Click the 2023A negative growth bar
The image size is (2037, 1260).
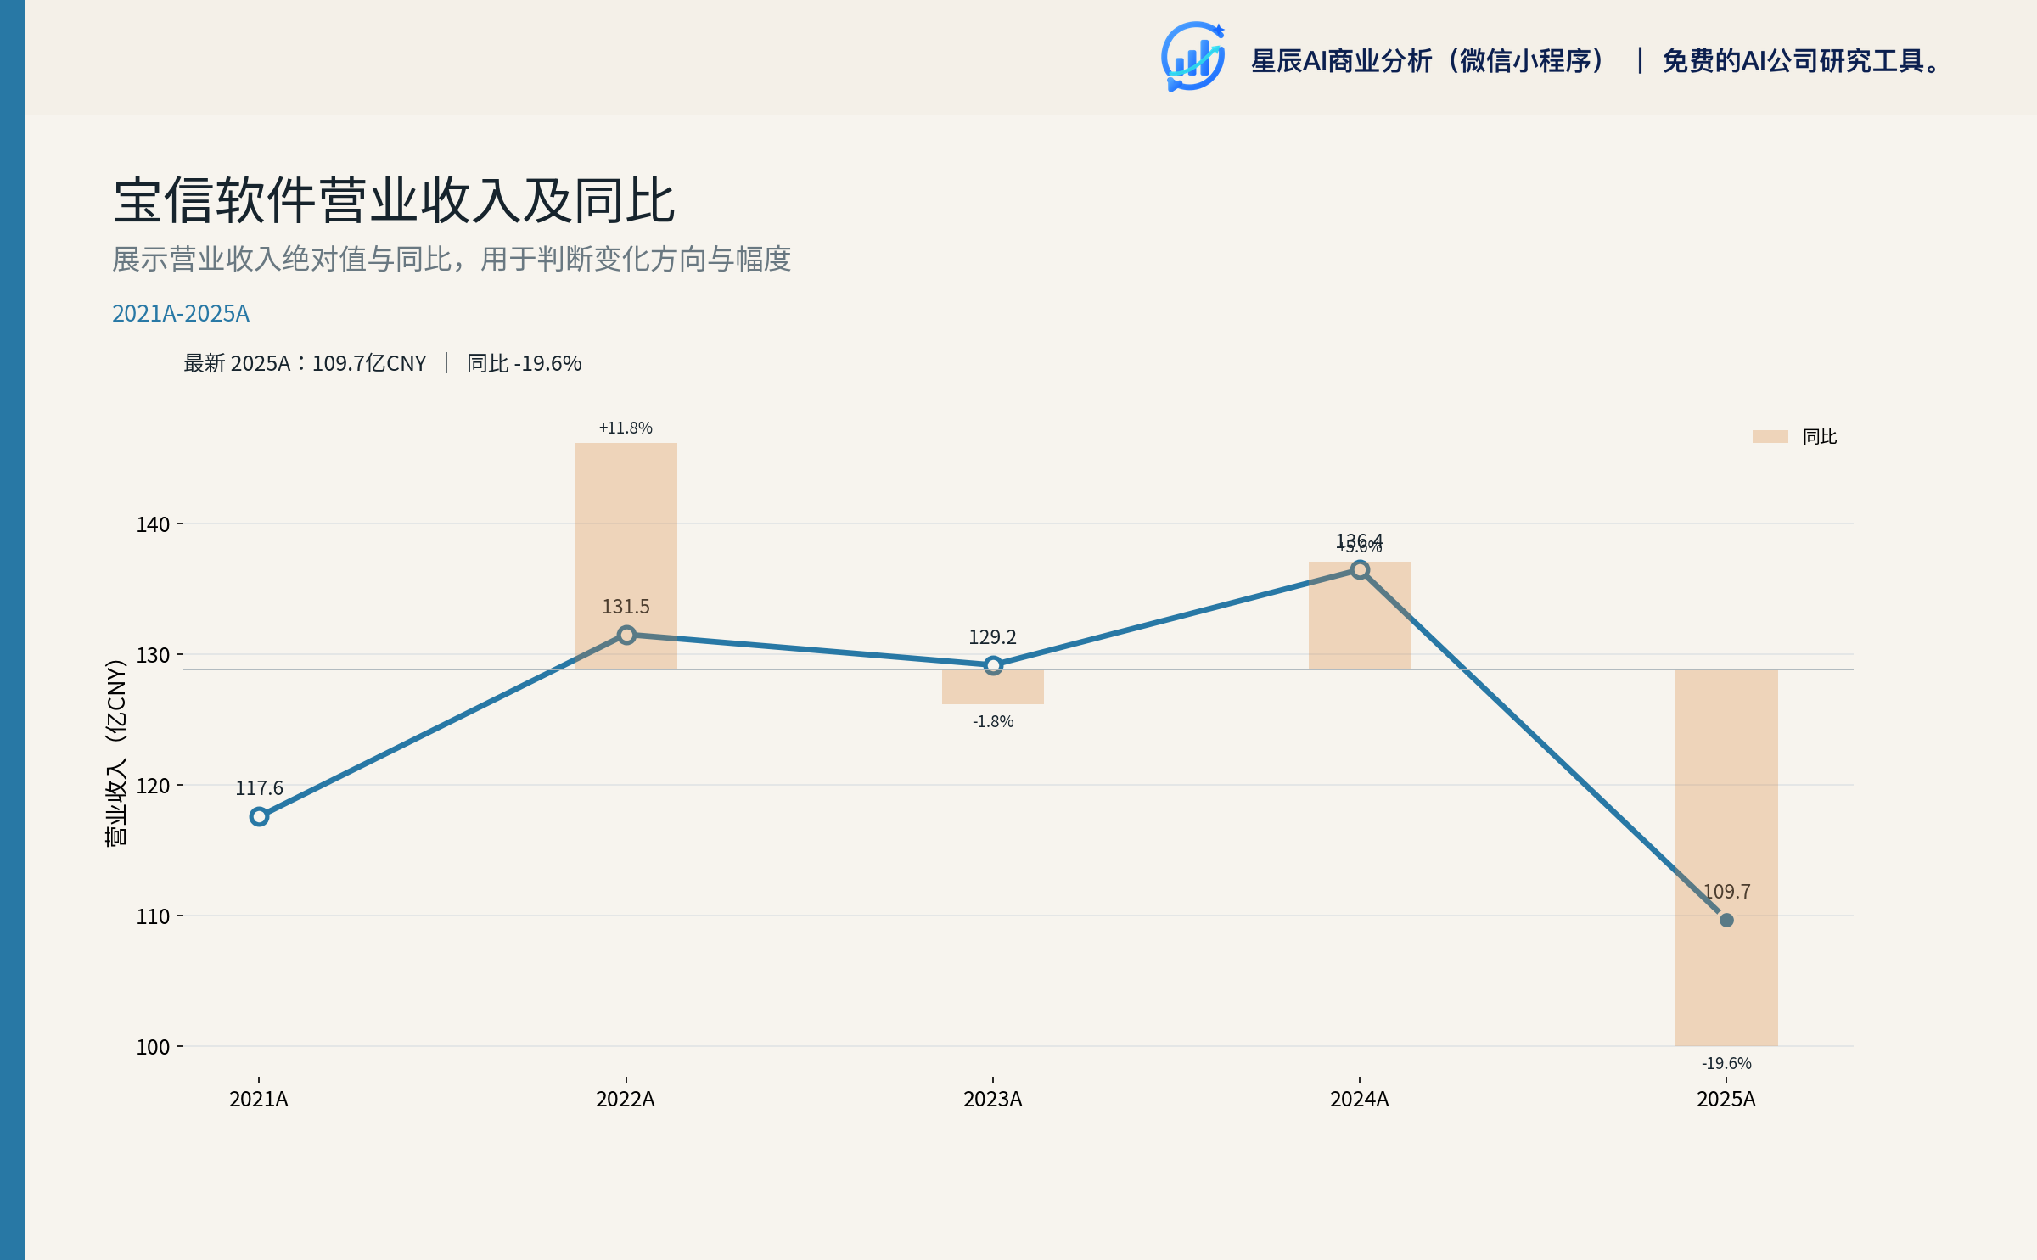993,686
